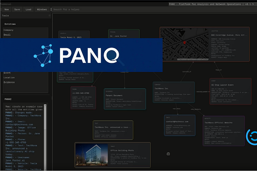
Task: Click the LOCATED_AT edge label
Action: 187,72
